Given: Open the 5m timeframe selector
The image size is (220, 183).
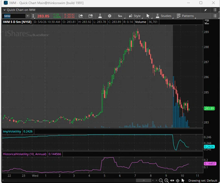Looking at the screenshot, I should pyautogui.click(x=120, y=16).
